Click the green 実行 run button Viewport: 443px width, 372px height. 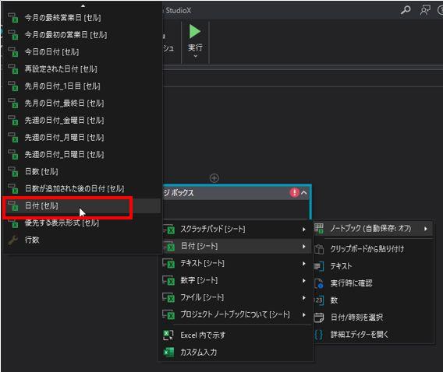click(x=195, y=32)
